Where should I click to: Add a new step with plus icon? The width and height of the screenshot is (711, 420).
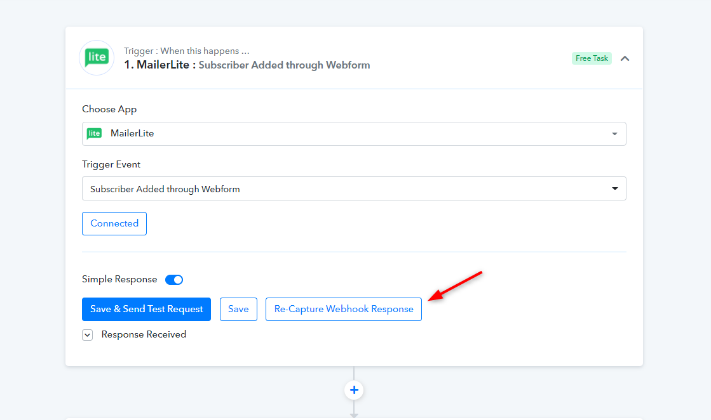click(354, 390)
